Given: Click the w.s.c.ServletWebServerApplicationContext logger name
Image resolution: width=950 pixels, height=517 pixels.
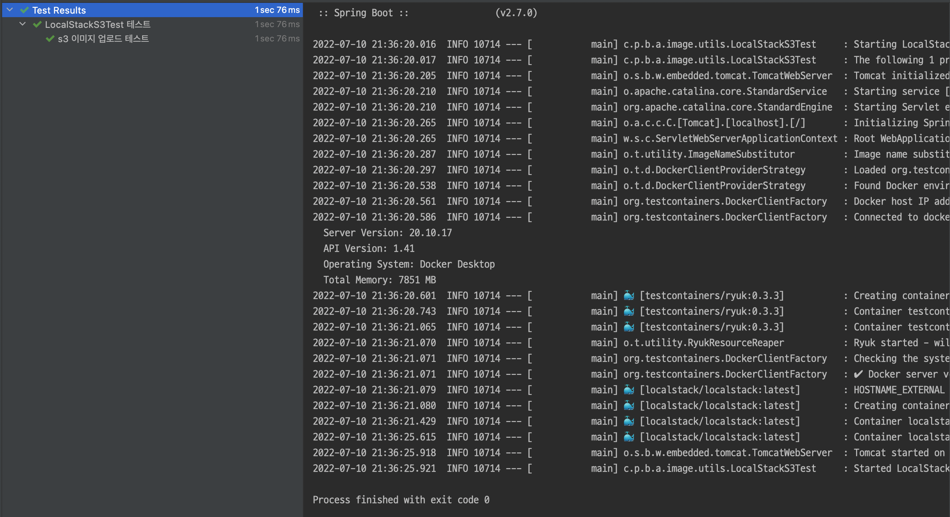Looking at the screenshot, I should point(730,139).
